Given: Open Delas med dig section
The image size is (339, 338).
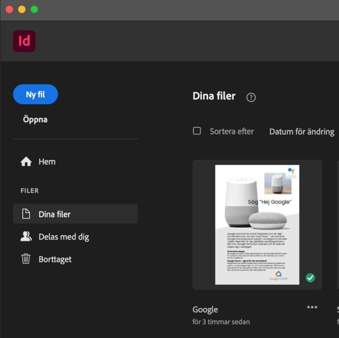Looking at the screenshot, I should point(64,237).
